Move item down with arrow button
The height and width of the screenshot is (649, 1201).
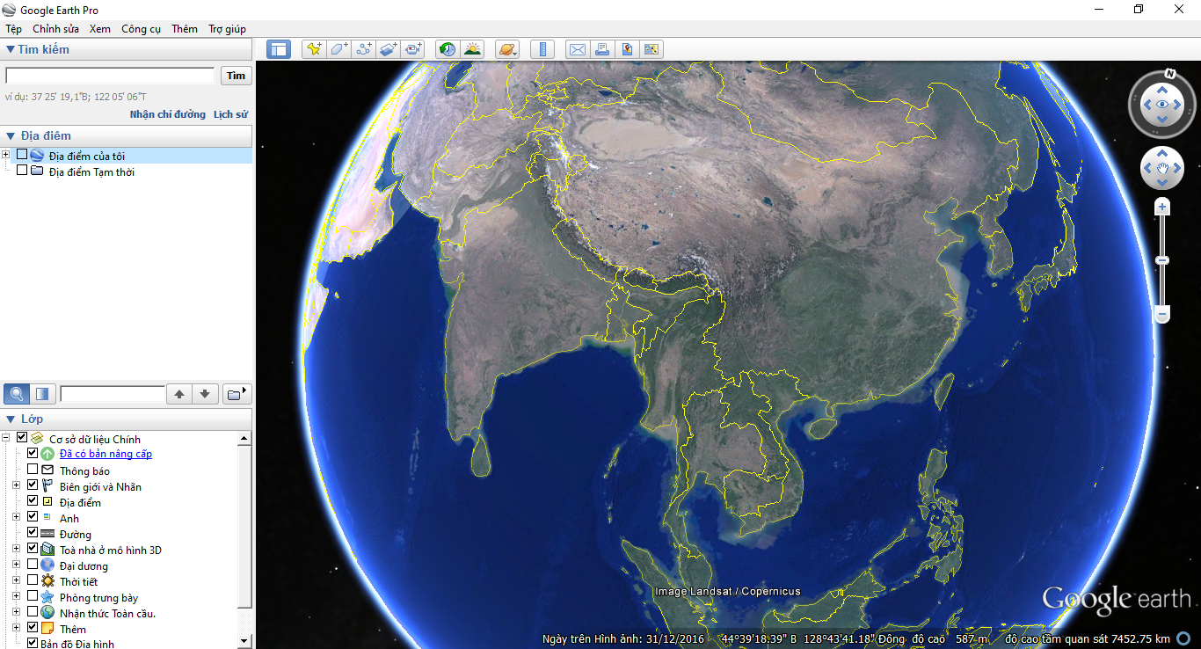(x=205, y=394)
